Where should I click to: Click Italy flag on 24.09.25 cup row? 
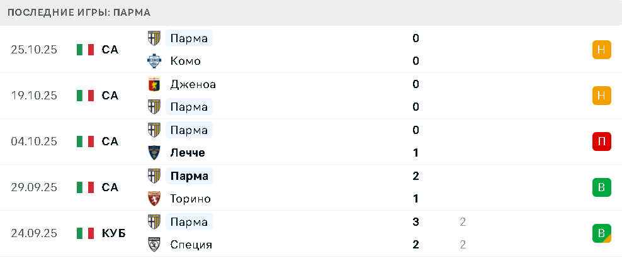pyautogui.click(x=85, y=233)
